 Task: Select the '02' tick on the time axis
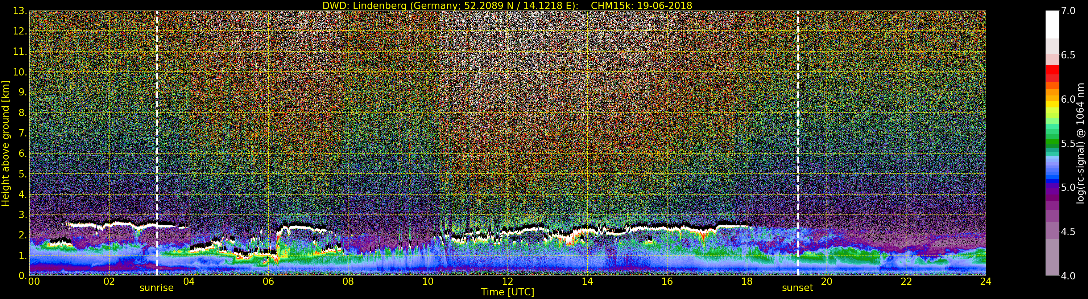click(x=109, y=282)
